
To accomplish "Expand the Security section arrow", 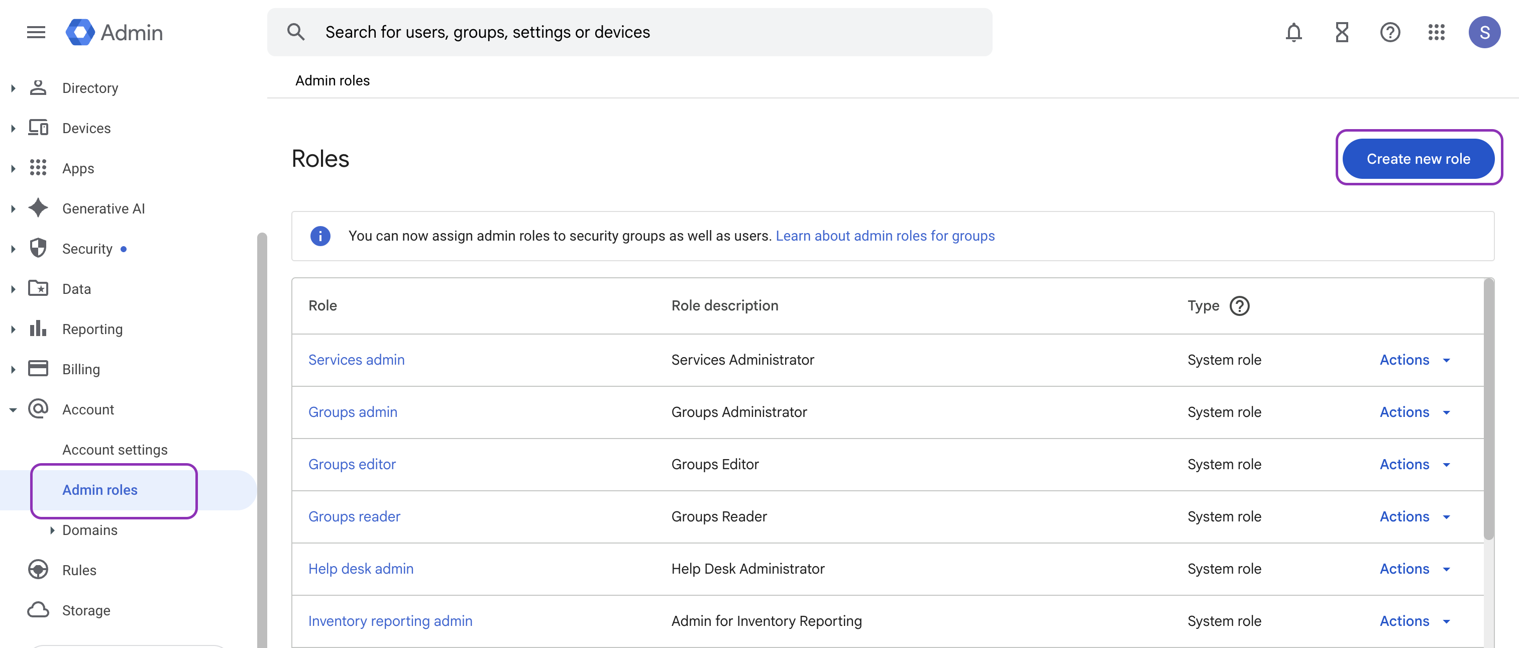I will click(13, 249).
